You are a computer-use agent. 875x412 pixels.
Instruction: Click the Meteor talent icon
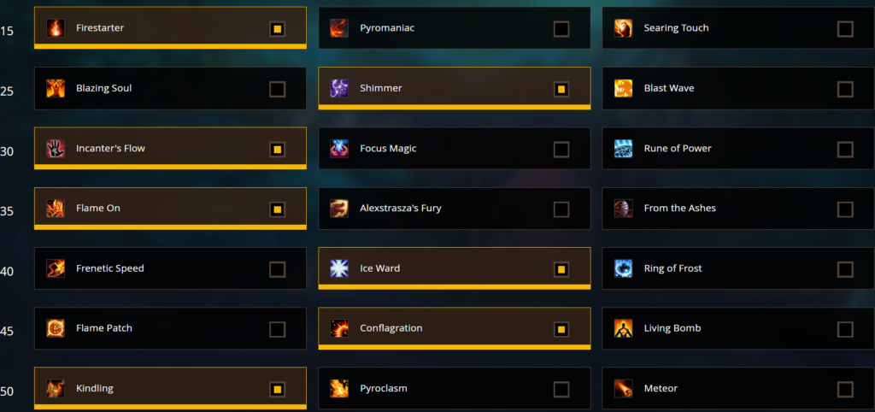point(623,389)
